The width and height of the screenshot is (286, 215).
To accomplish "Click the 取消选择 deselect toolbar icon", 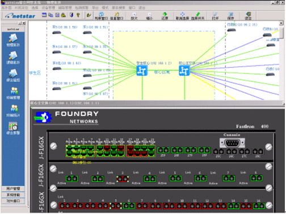I will (182, 16).
